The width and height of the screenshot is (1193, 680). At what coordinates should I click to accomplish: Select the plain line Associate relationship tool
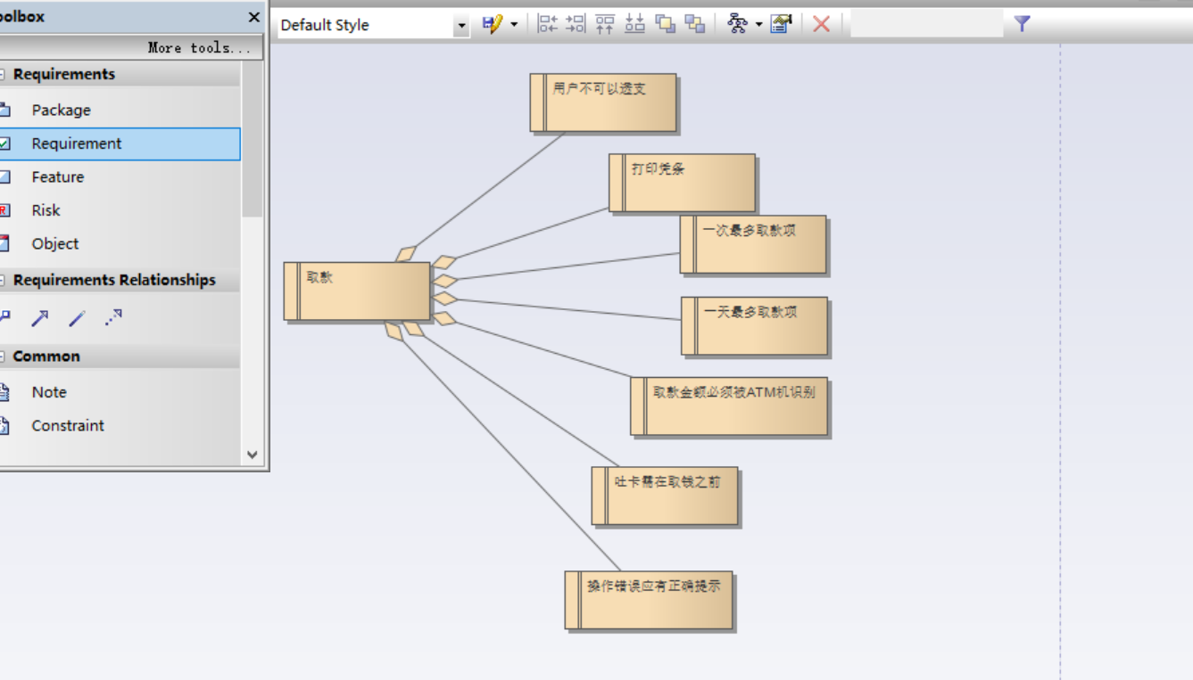point(77,318)
